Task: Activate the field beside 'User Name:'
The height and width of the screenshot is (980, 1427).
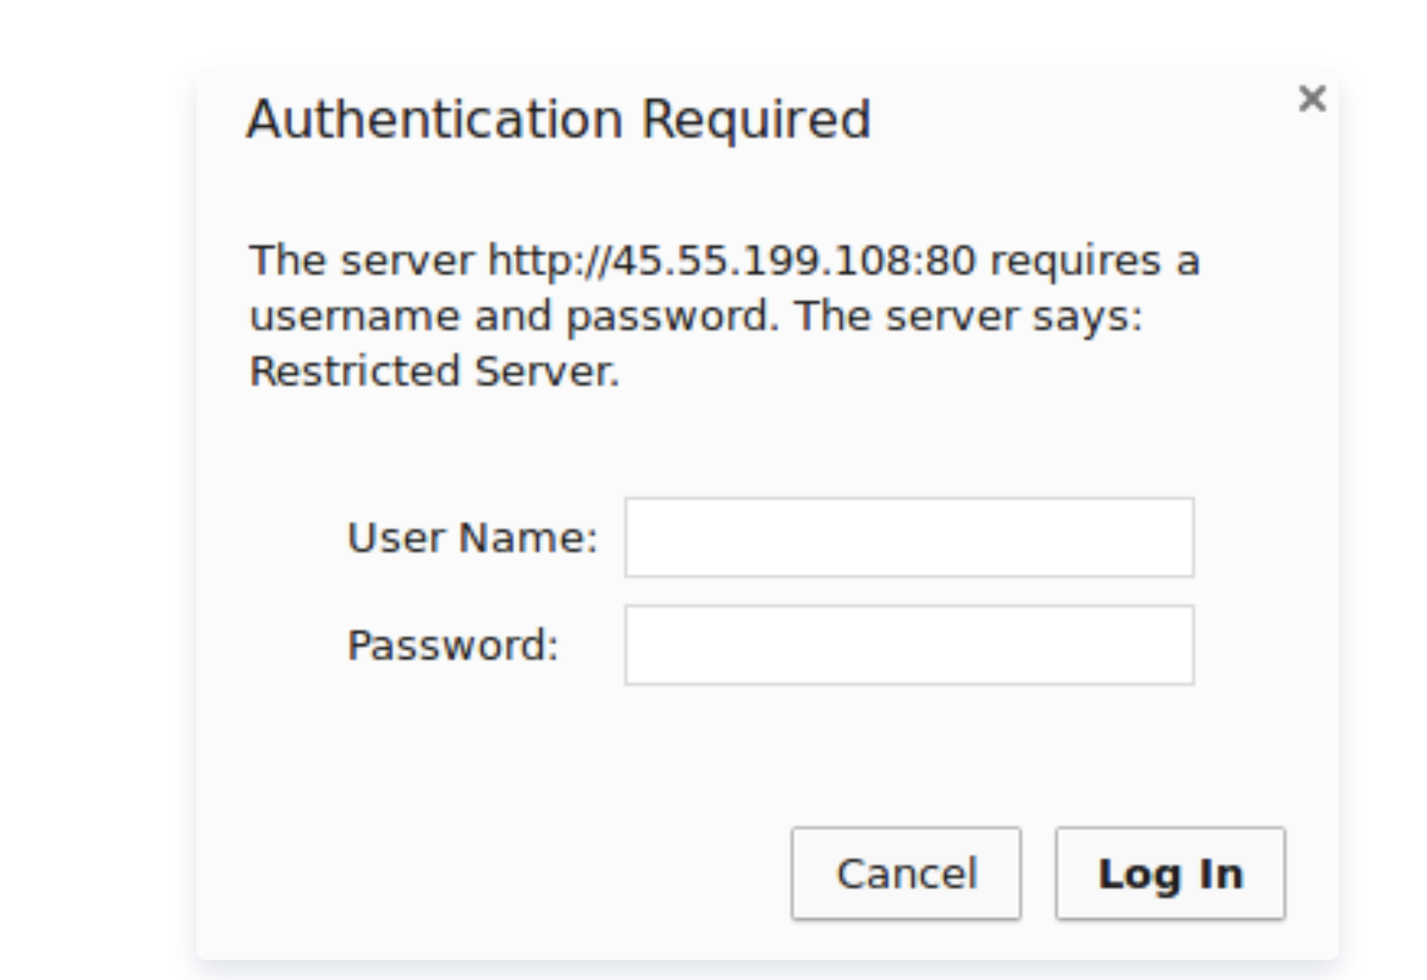Action: tap(908, 537)
